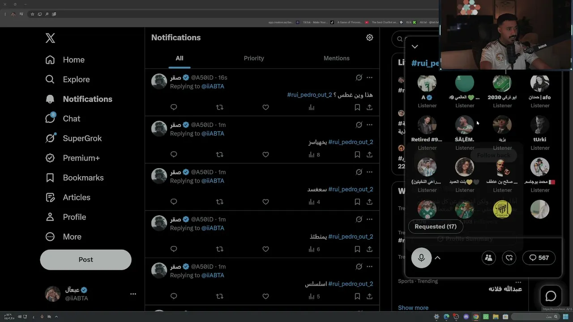This screenshot has width=573, height=322.
Task: Like the tweet with 8 views
Action: 265,155
